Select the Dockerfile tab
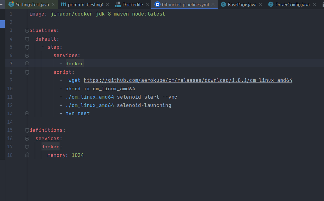Screen dimensions: 324x201 click(132, 4)
